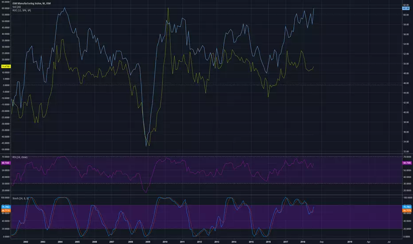Click the 65.0000 value on left ROC scale
Image resolution: width=413 pixels, height=244 pixels.
5,2
